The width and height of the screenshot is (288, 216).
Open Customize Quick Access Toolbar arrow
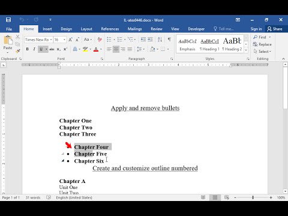[50, 20]
